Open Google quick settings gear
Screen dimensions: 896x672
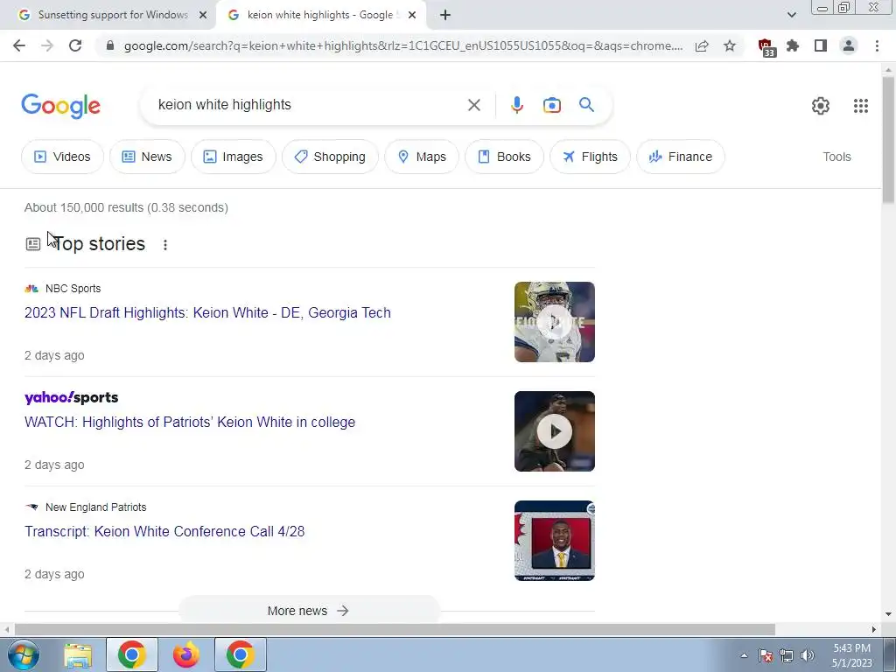821,106
